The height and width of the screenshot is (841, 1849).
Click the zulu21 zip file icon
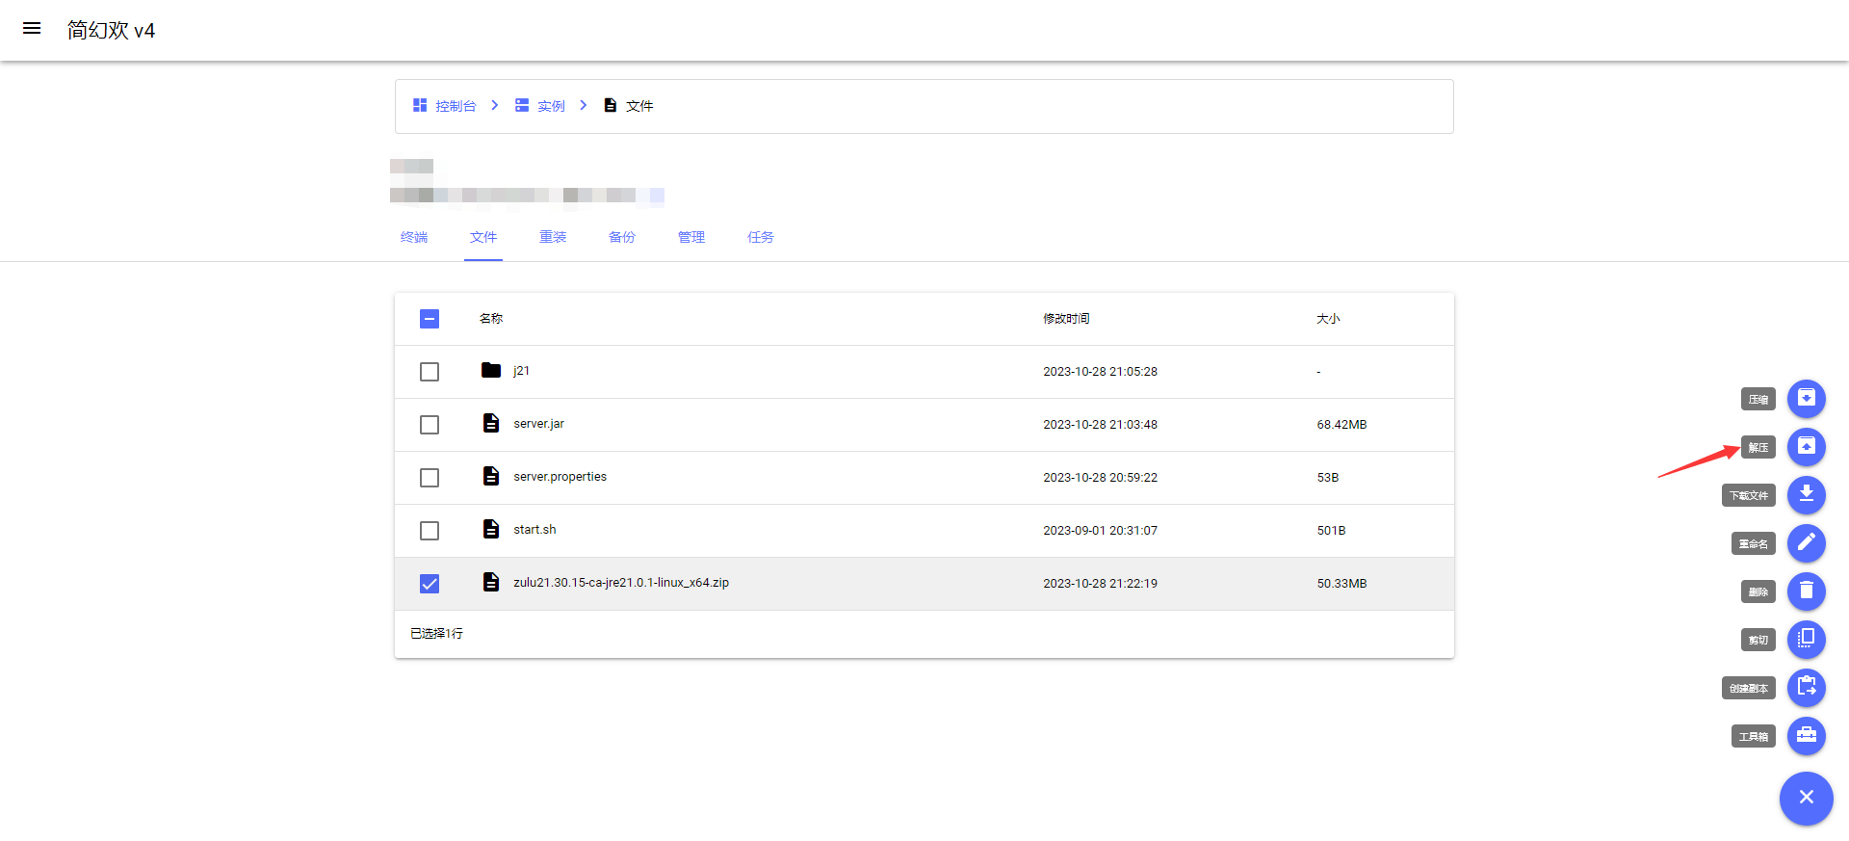491,583
